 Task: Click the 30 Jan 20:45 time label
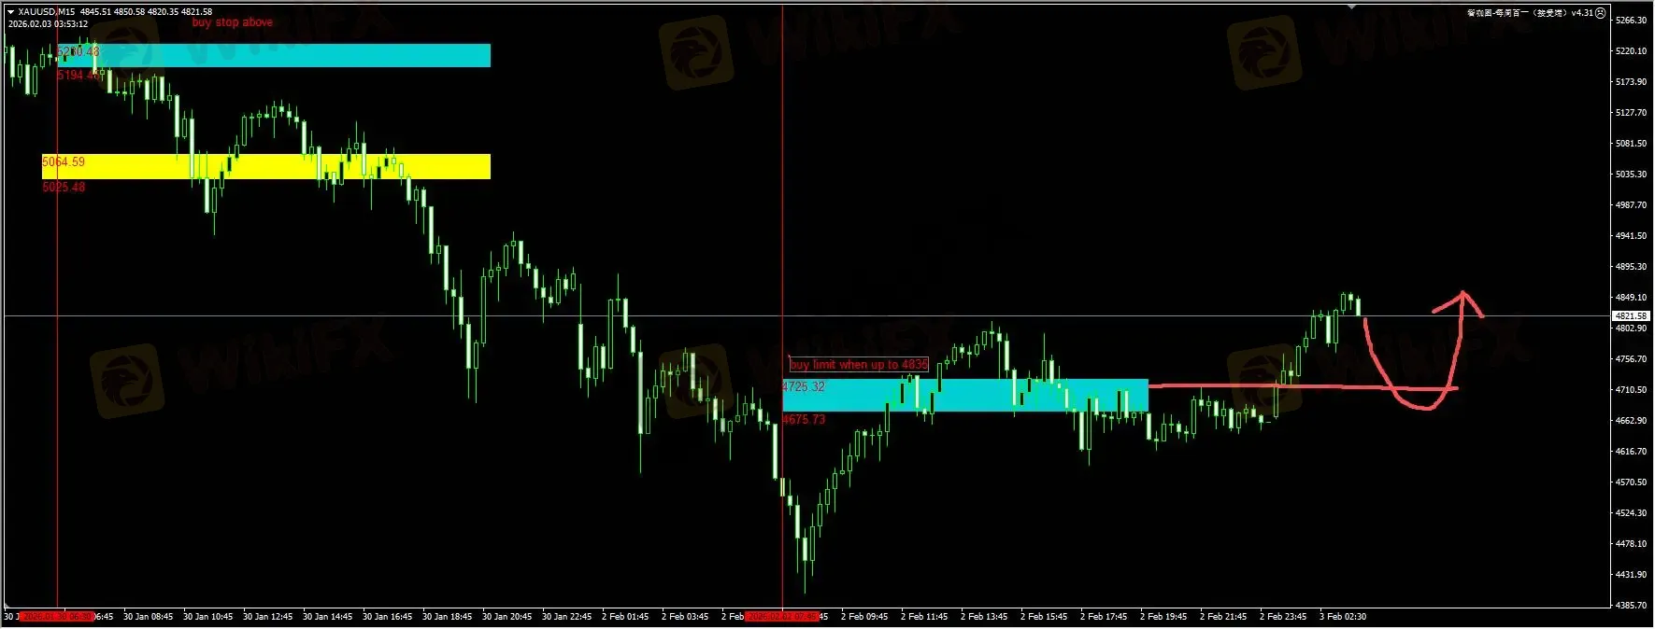[x=506, y=617]
